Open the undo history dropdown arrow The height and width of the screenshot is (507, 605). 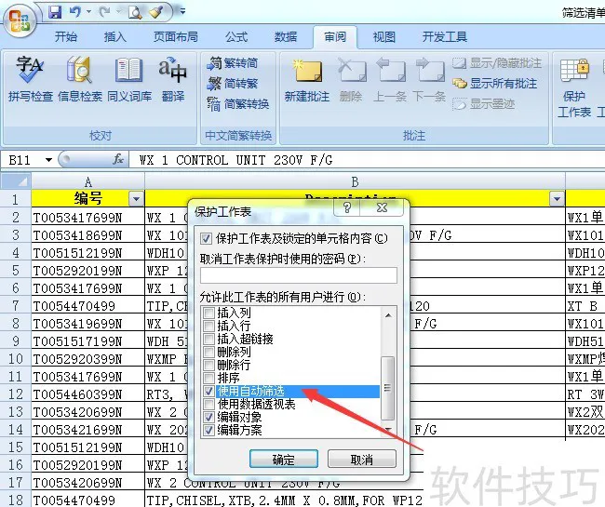click(88, 12)
